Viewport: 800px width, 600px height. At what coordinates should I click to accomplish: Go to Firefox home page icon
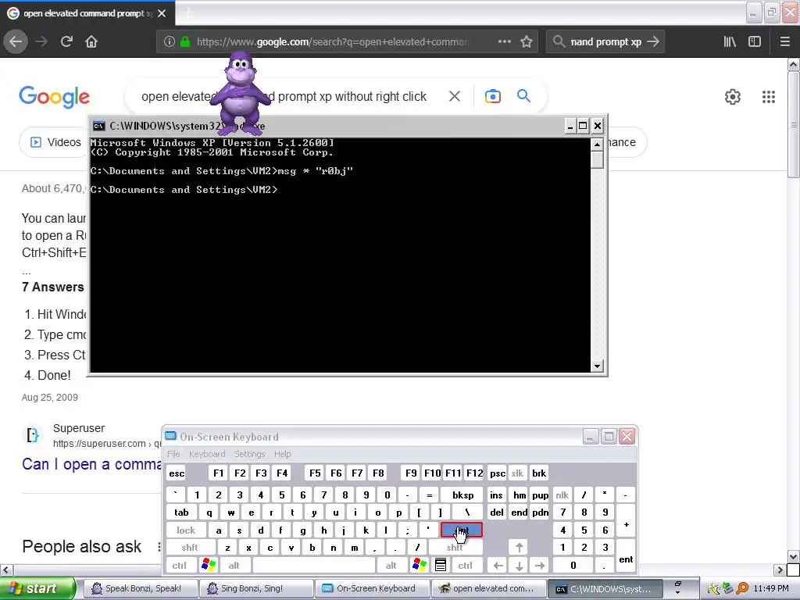point(91,41)
